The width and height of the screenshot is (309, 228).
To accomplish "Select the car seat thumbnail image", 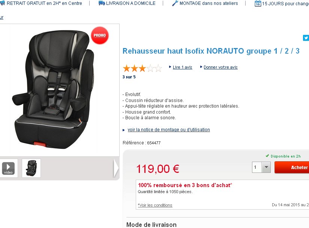I will 31,168.
